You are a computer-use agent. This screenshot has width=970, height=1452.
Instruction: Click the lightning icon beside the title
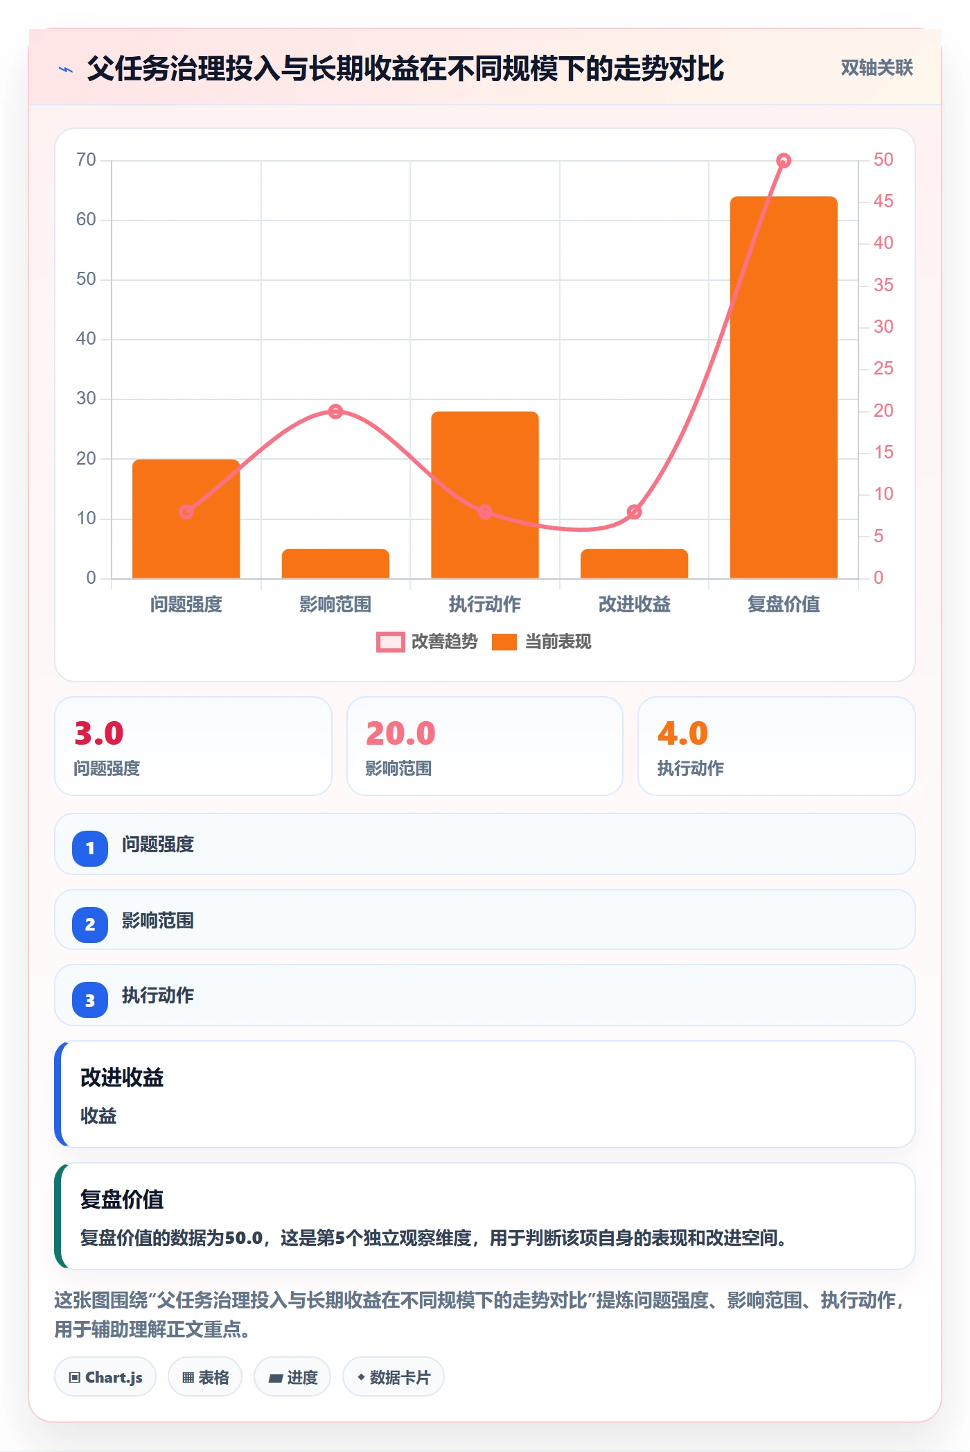point(66,69)
